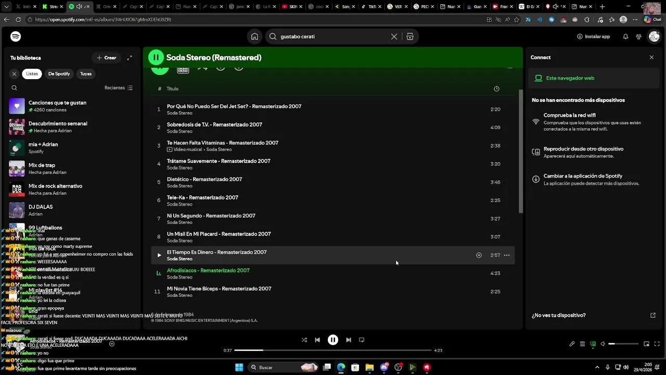666x375 pixels.
Task: Open the Mix de trap thumbnail
Action: click(17, 169)
